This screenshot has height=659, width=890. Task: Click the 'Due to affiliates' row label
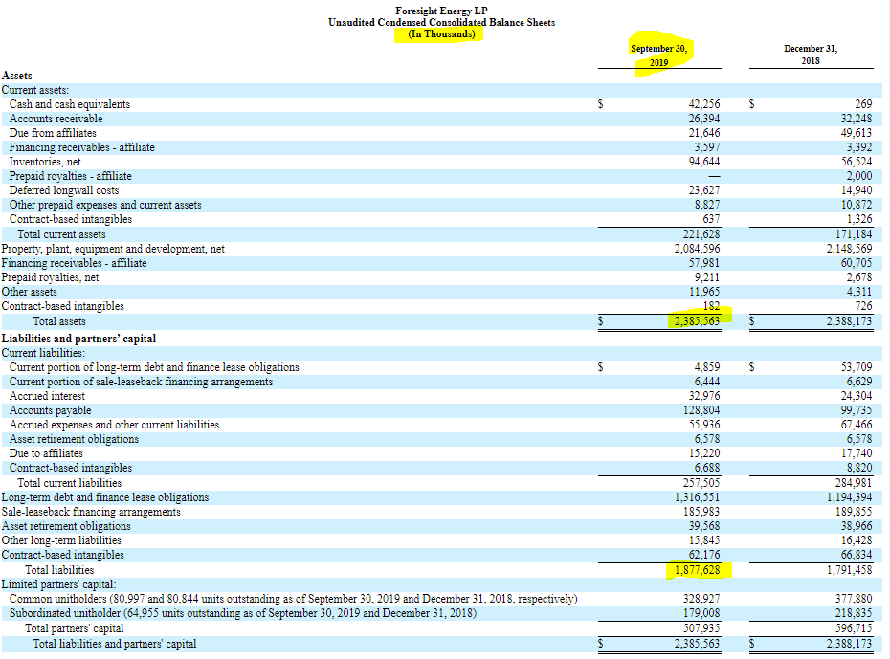tap(46, 453)
